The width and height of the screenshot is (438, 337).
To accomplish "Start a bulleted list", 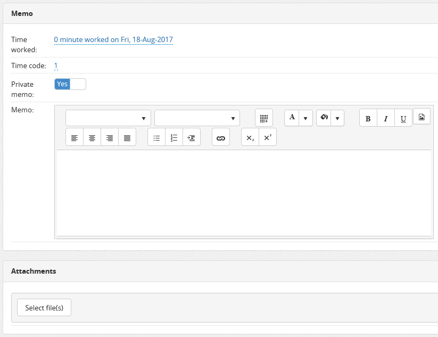I will pyautogui.click(x=156, y=137).
